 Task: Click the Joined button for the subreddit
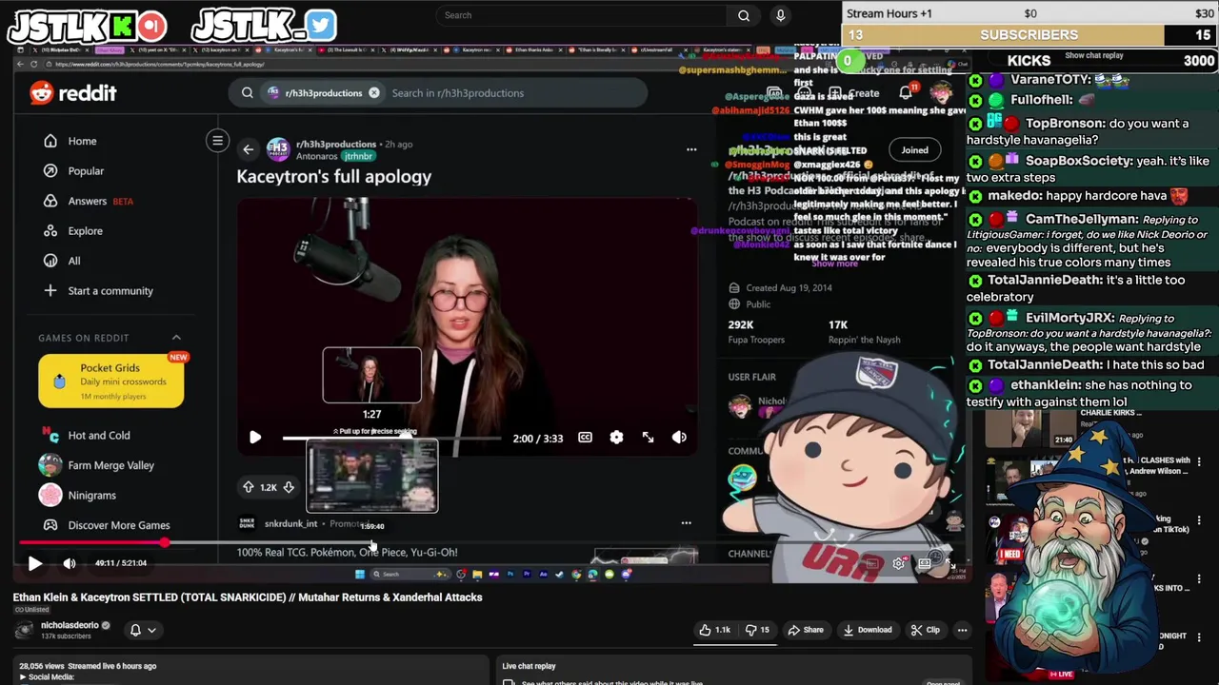(914, 149)
